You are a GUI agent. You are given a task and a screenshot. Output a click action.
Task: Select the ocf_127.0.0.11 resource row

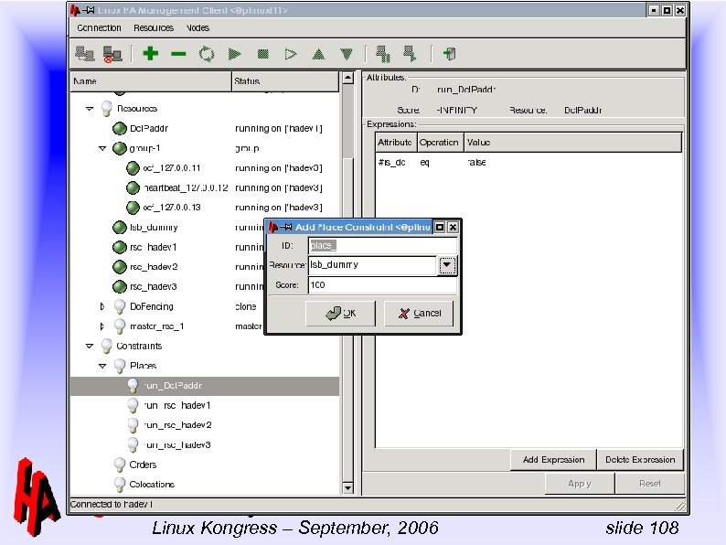[205, 168]
